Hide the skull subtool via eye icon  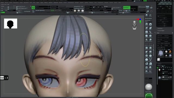[x=171, y=69]
